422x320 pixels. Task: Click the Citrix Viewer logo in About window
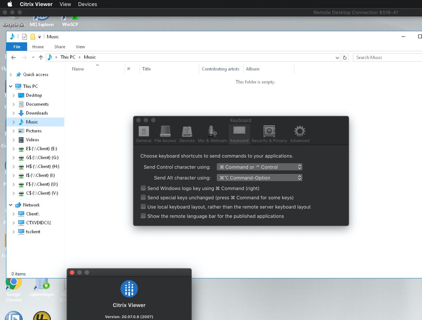coord(129,289)
